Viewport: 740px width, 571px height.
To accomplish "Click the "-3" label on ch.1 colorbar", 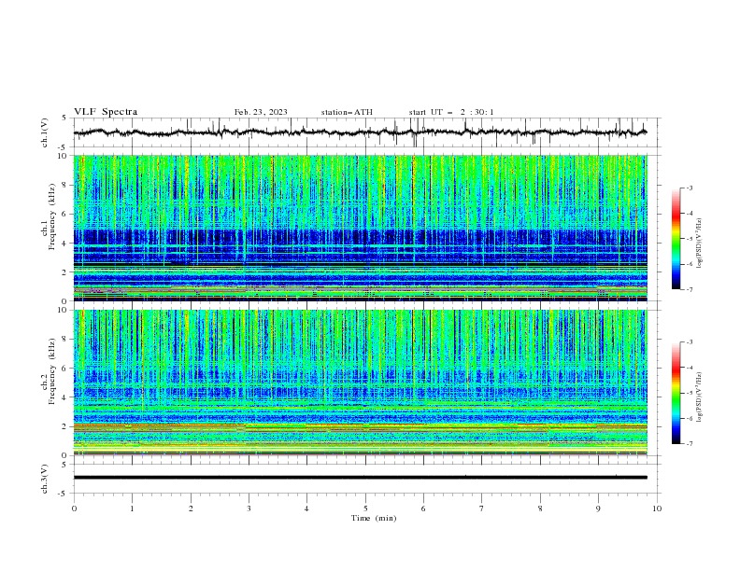I will (x=690, y=188).
